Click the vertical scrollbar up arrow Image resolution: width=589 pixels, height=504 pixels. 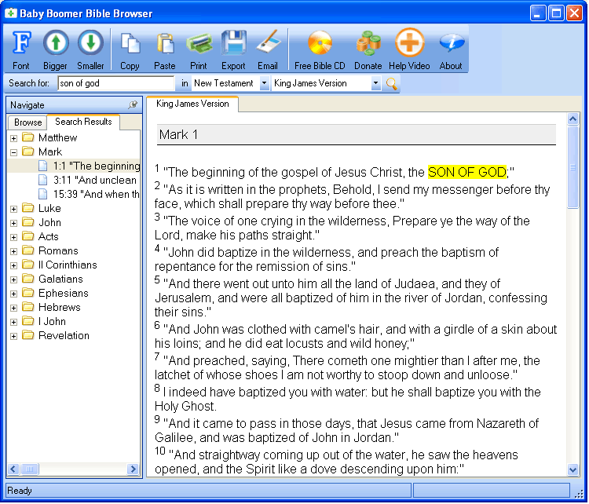tap(573, 119)
